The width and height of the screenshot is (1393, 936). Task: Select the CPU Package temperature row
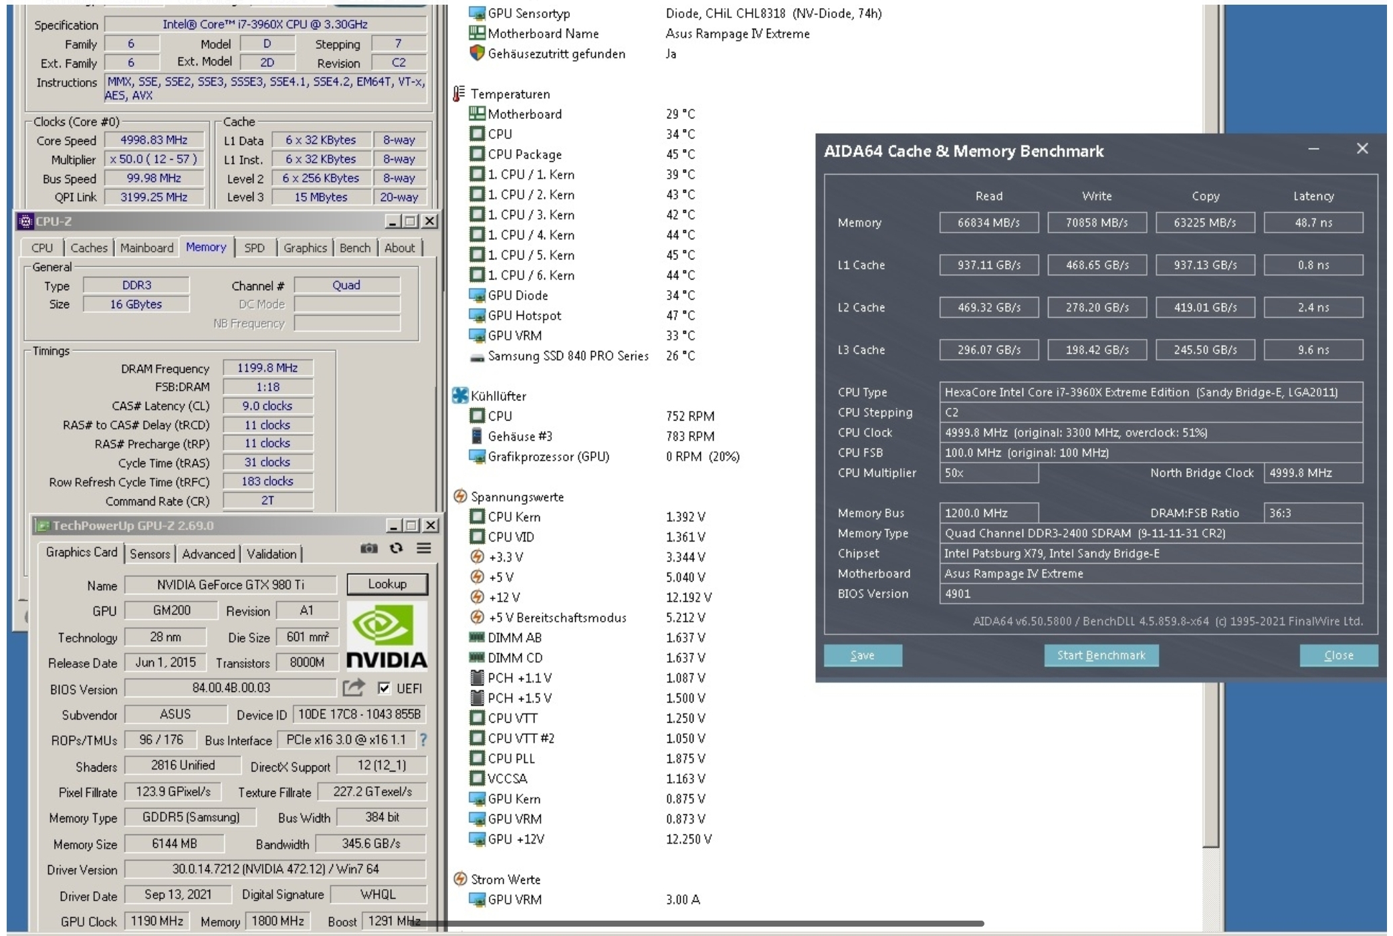tap(582, 154)
